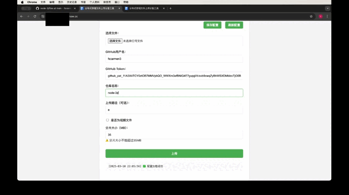Open the Chrome profile avatar
Screen dimensions: 349x195
pos(321,17)
